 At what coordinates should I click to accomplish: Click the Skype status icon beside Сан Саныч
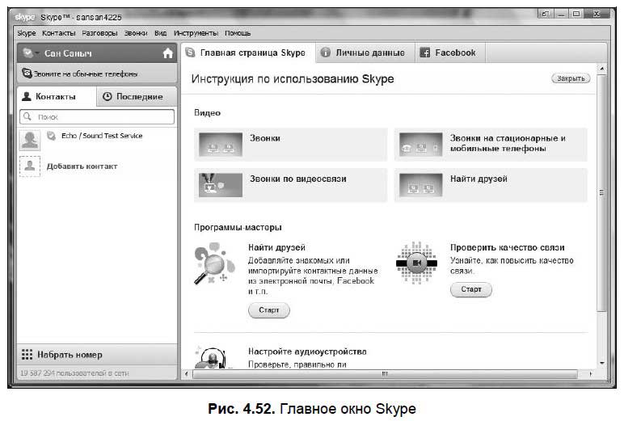pyautogui.click(x=27, y=53)
